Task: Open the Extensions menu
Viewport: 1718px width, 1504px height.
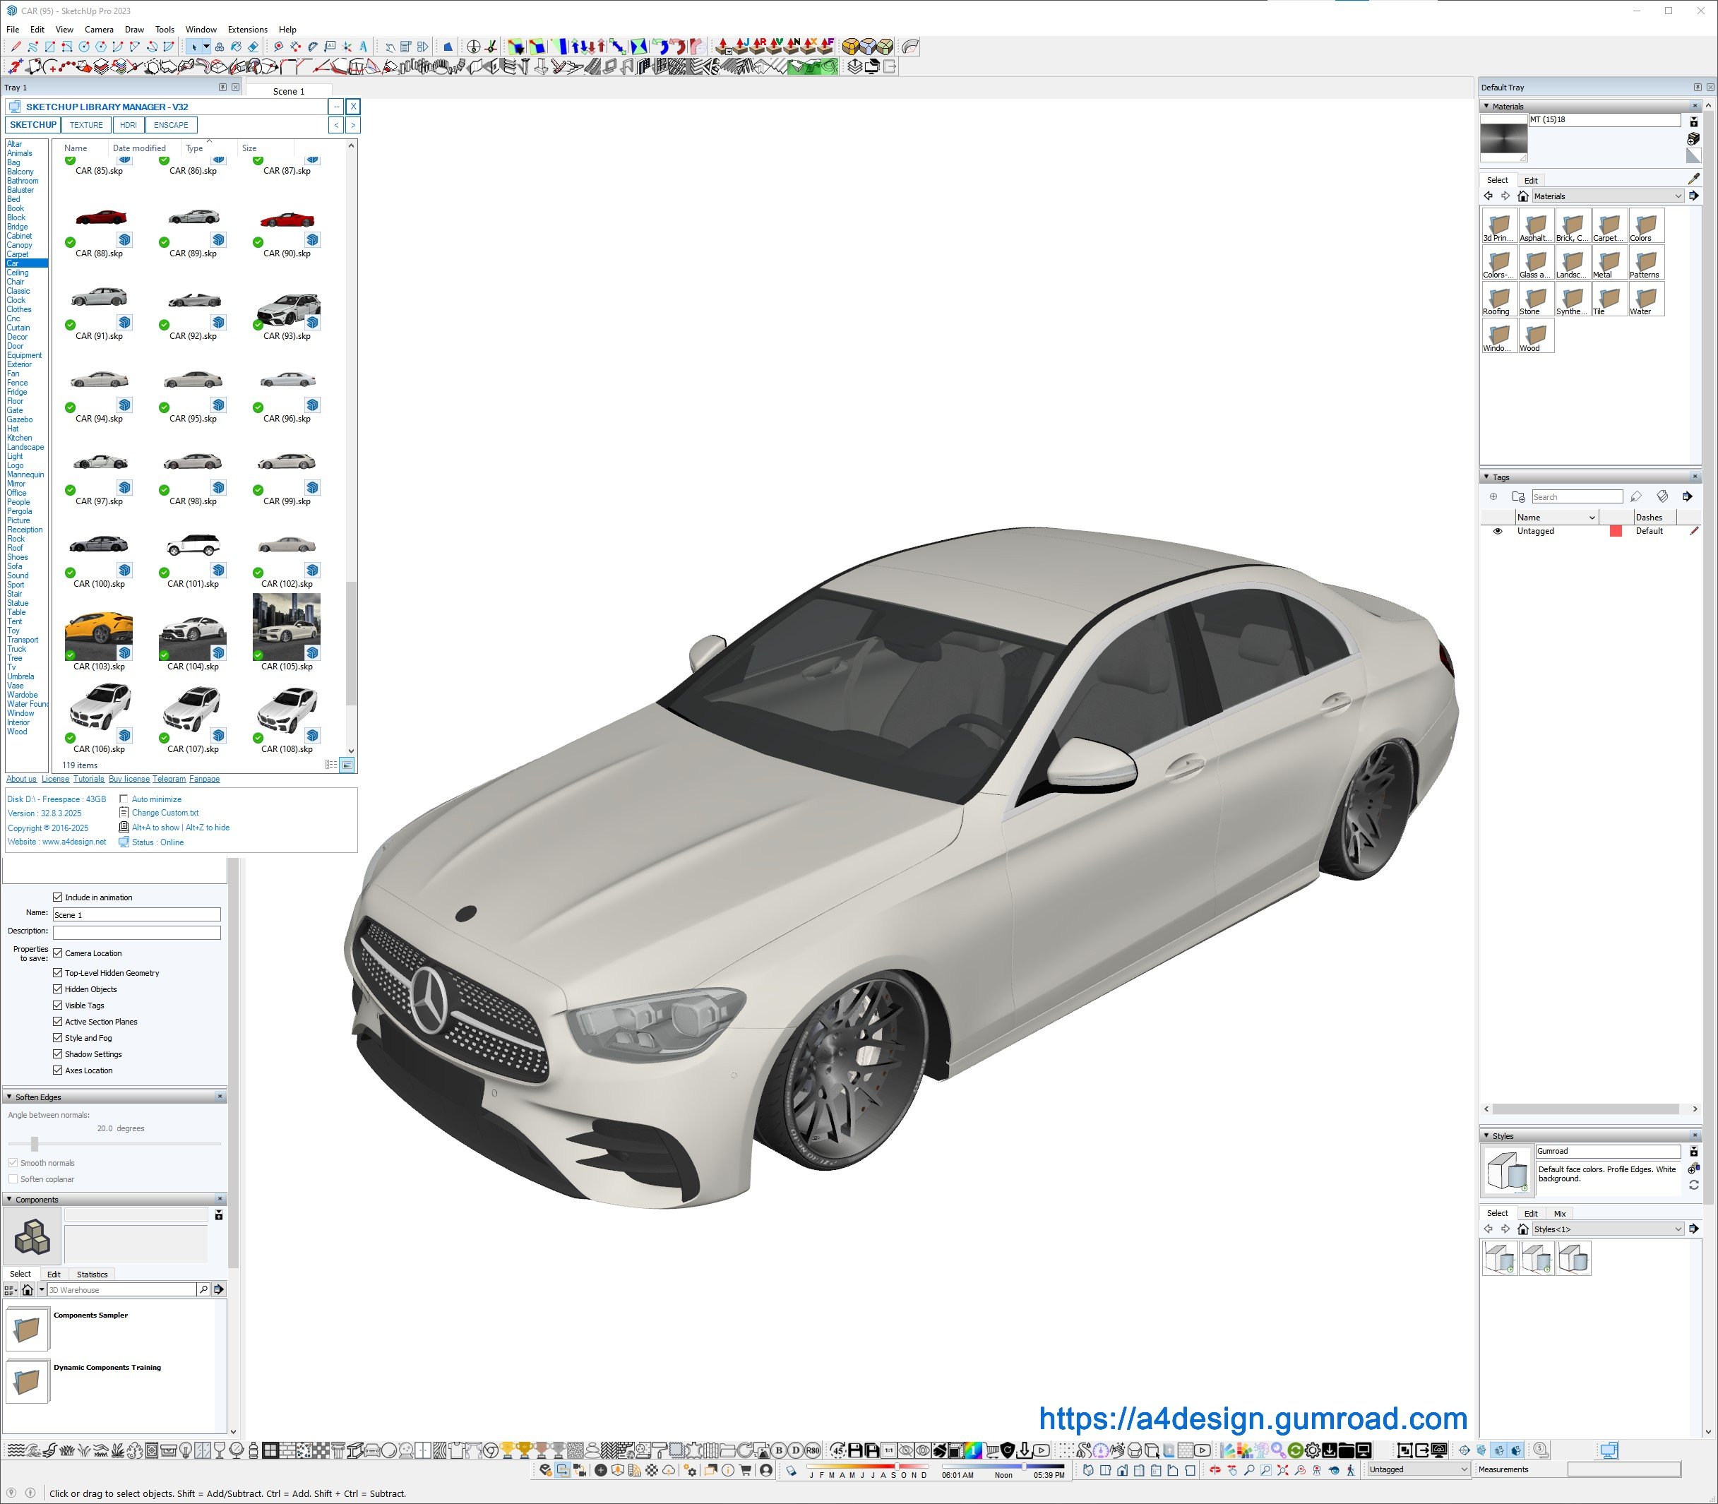Action: click(248, 30)
